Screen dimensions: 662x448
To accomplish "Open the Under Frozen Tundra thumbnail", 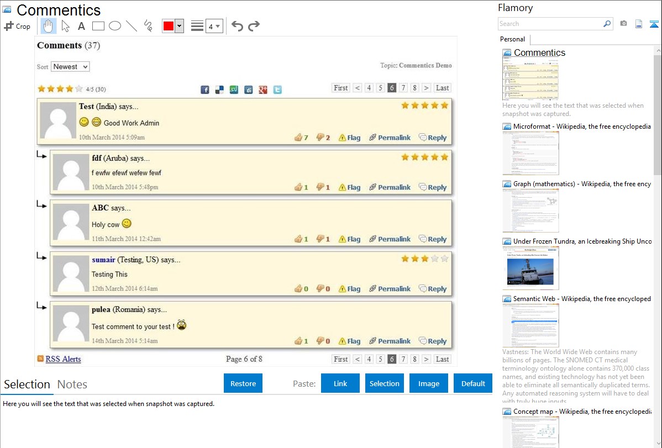I will coord(530,268).
